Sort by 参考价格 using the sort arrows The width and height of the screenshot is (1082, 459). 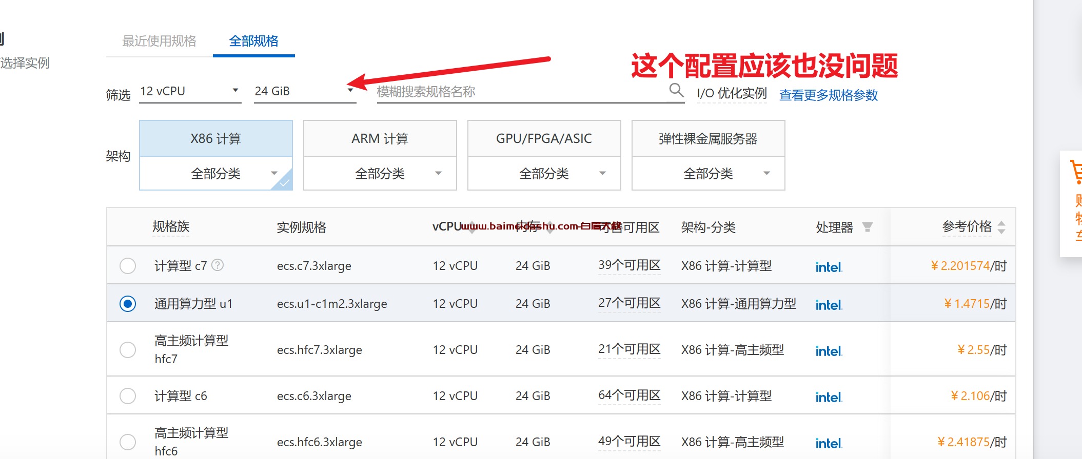click(1001, 227)
